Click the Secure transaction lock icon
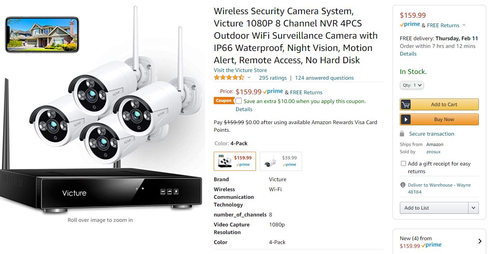 tap(402, 134)
